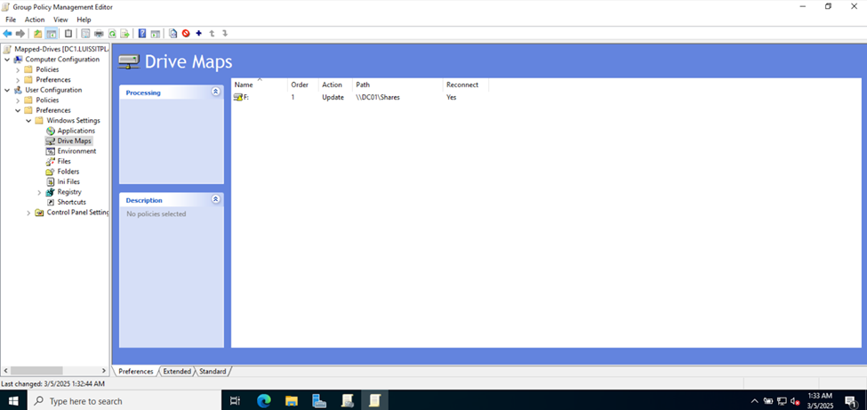
Task: Collapse the Processing panel
Action: click(216, 92)
